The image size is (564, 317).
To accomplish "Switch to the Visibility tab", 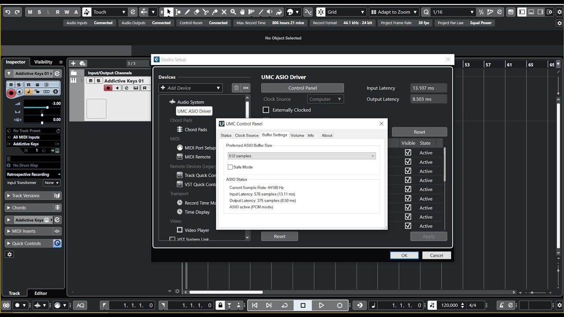I will [43, 62].
